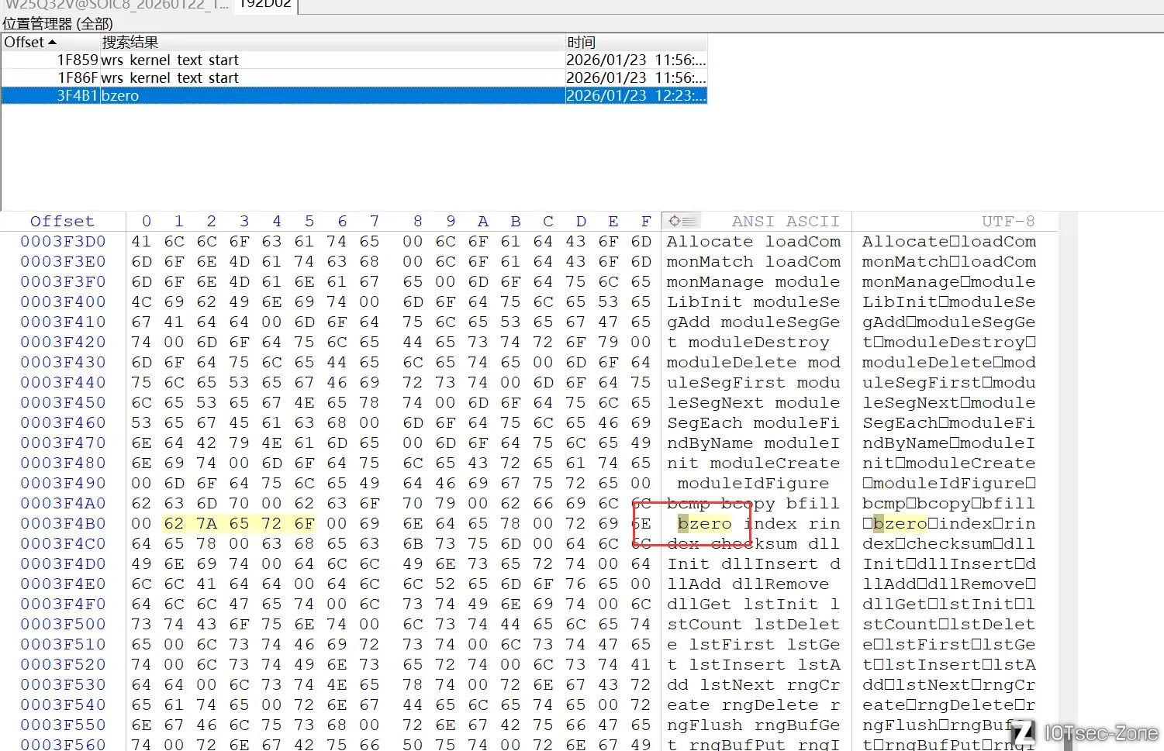The width and height of the screenshot is (1164, 751).
Task: Sort results by the Offset column arrow
Action: (52, 43)
